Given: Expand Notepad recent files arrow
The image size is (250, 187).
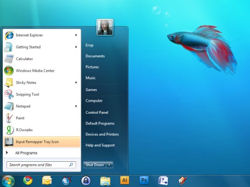Looking at the screenshot, I should click(x=76, y=106).
